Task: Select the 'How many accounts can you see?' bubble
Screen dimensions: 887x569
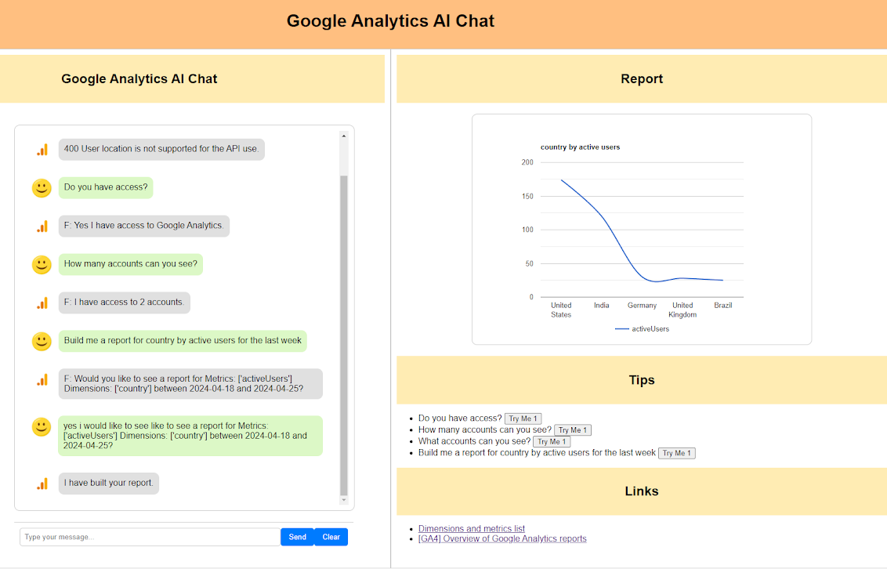Action: [131, 264]
